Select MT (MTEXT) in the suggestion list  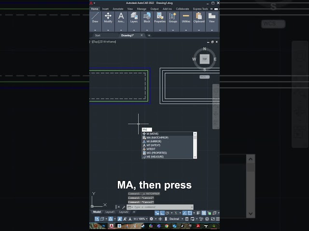pyautogui.click(x=168, y=145)
